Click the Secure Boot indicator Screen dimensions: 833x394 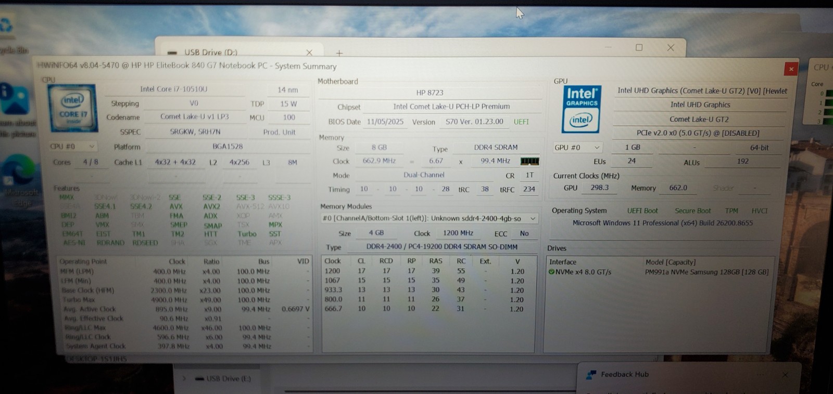point(692,211)
